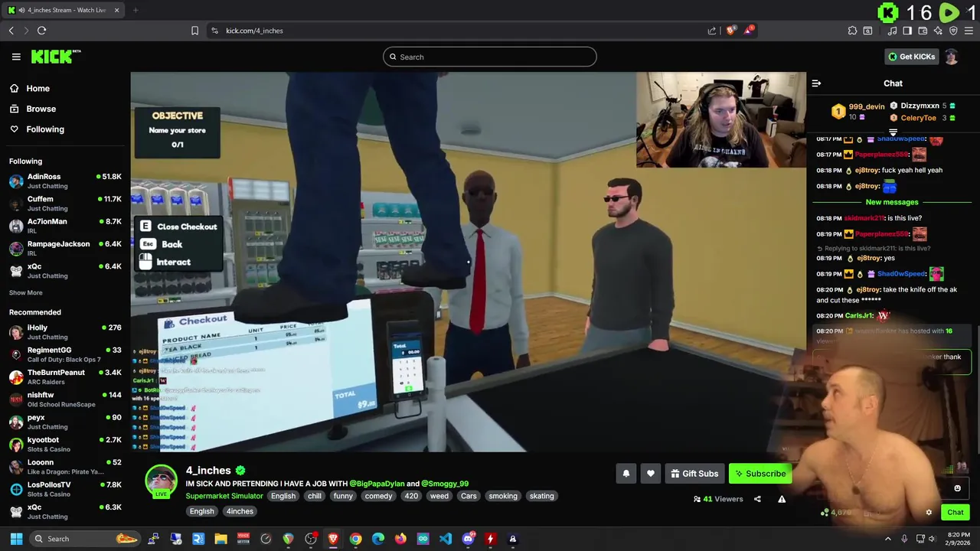This screenshot has width=980, height=551.
Task: Click the Kick search box
Action: pyautogui.click(x=490, y=57)
